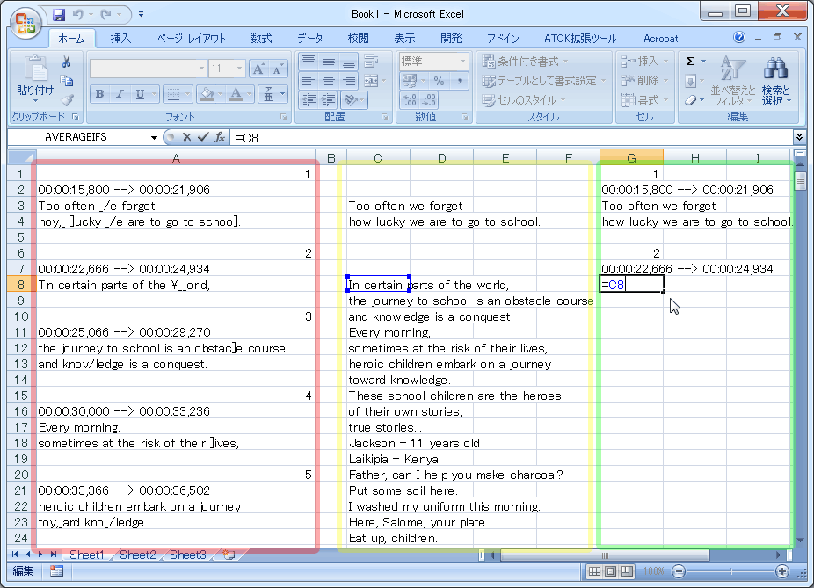The height and width of the screenshot is (588, 814).
Task: Decrease font size with small A icon
Action: [278, 69]
